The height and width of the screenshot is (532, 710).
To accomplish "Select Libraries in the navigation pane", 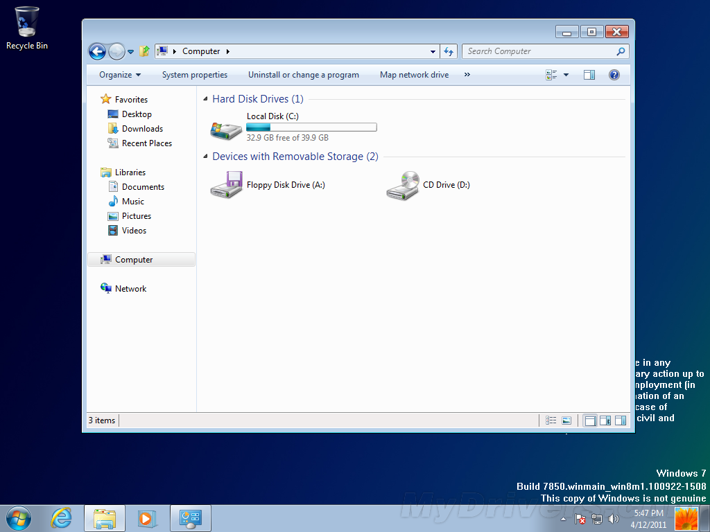I will click(130, 172).
